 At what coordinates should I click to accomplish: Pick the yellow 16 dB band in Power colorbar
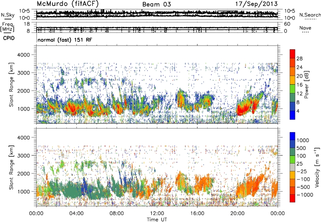293,80
